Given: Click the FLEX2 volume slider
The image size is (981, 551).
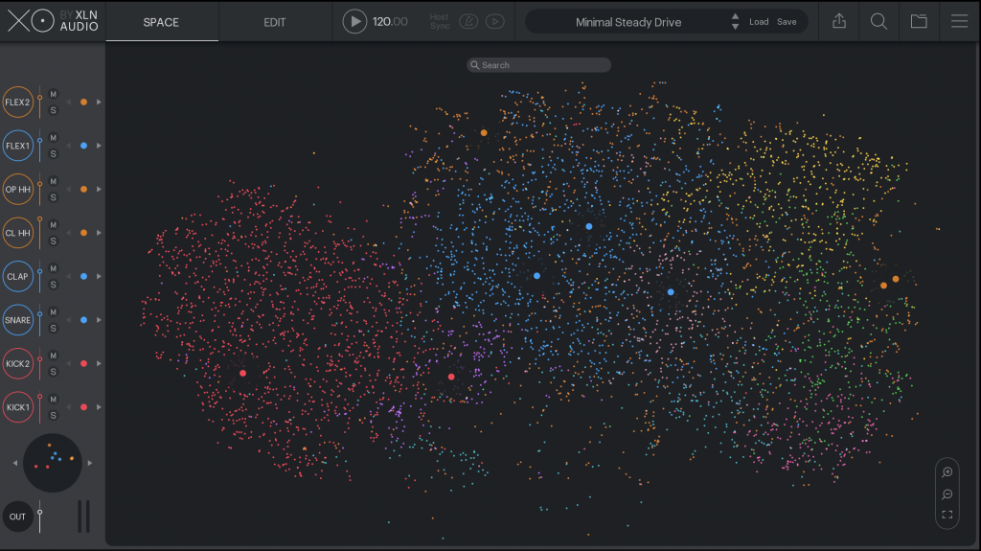Looking at the screenshot, I should (x=40, y=103).
